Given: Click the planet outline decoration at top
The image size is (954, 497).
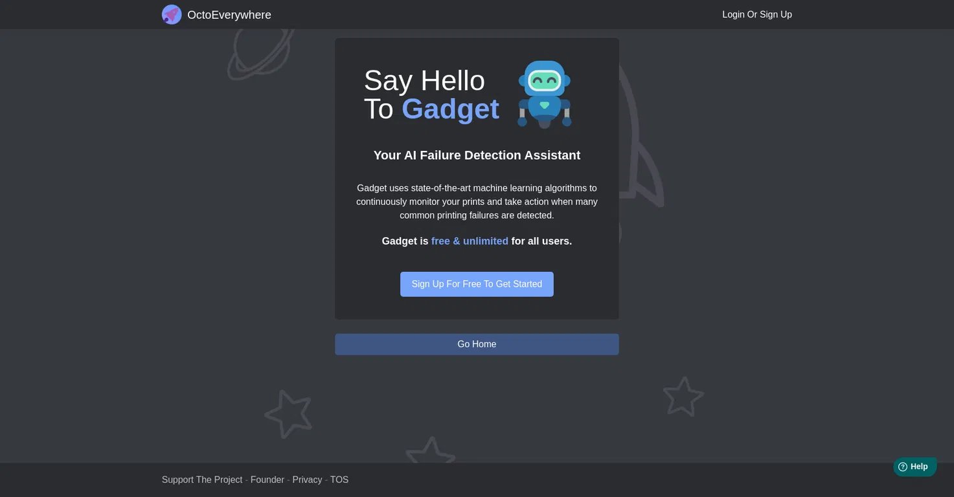Looking at the screenshot, I should point(260,54).
